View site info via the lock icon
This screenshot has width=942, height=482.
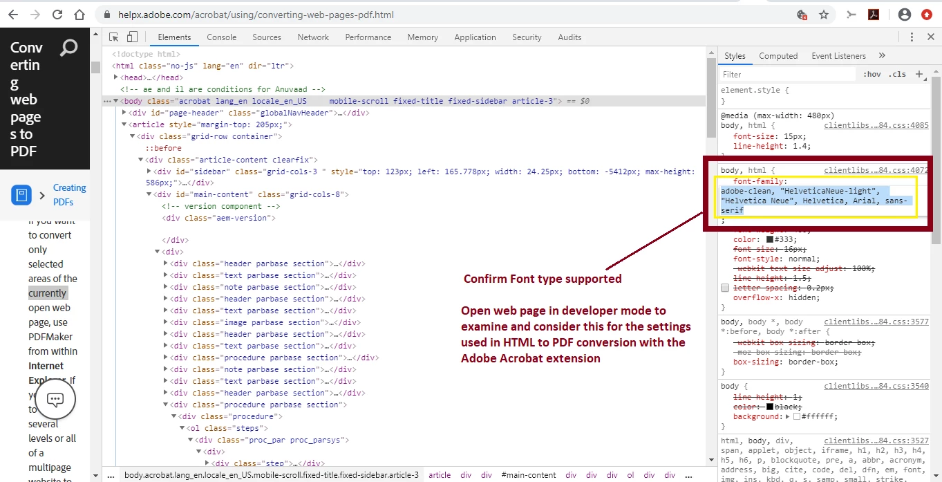point(106,15)
